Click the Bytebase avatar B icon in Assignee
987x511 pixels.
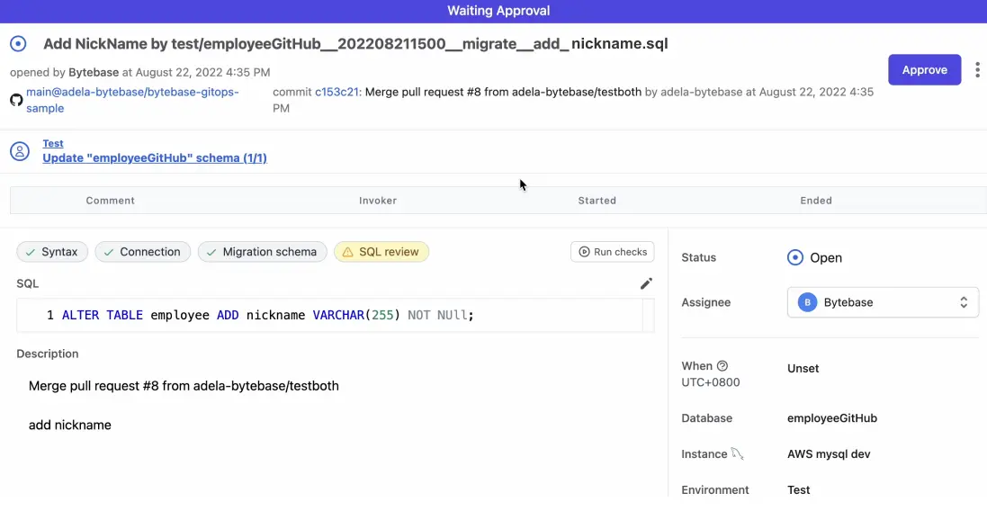coord(807,302)
